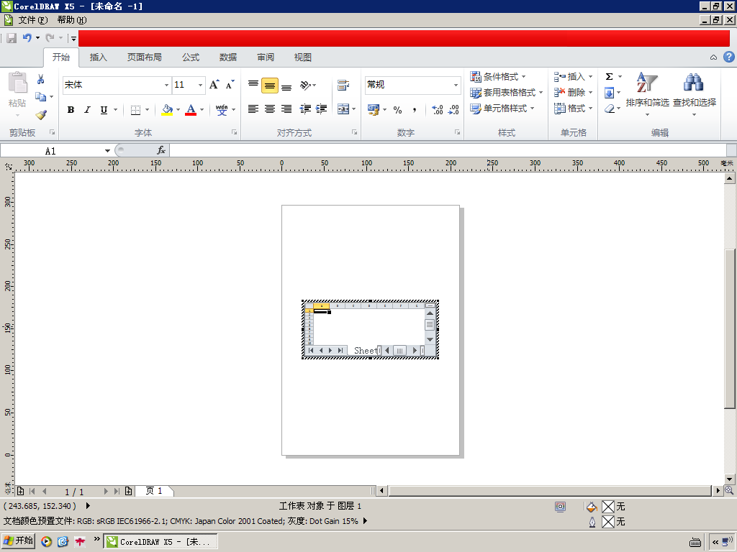Increase decimal places
Screen dimensions: 737x552
pyautogui.click(x=437, y=110)
